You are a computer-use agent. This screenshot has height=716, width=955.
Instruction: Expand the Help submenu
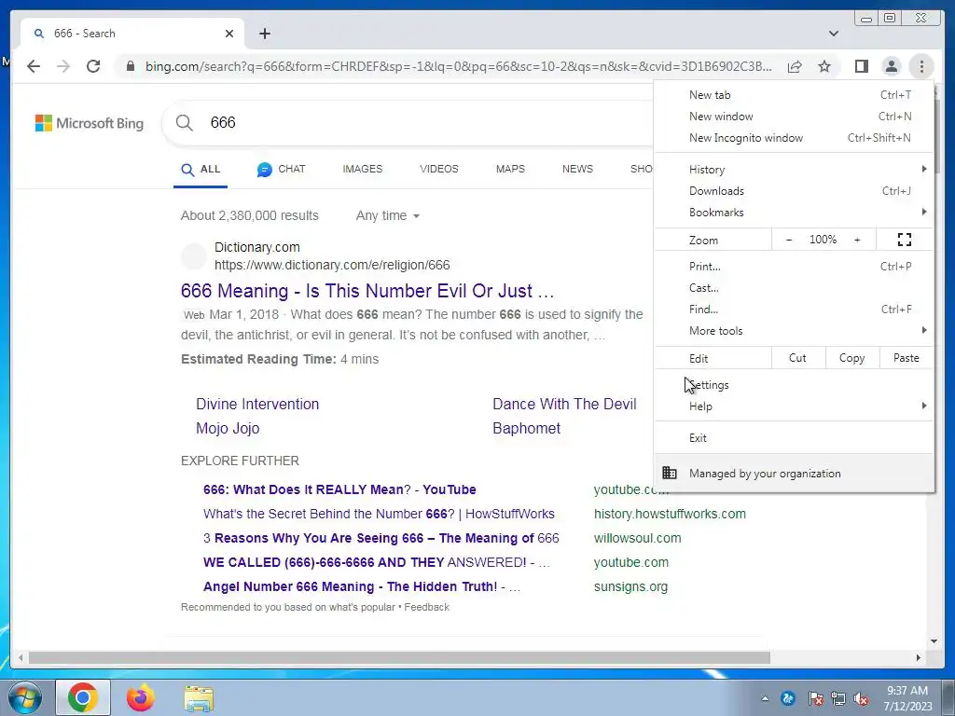pyautogui.click(x=794, y=406)
